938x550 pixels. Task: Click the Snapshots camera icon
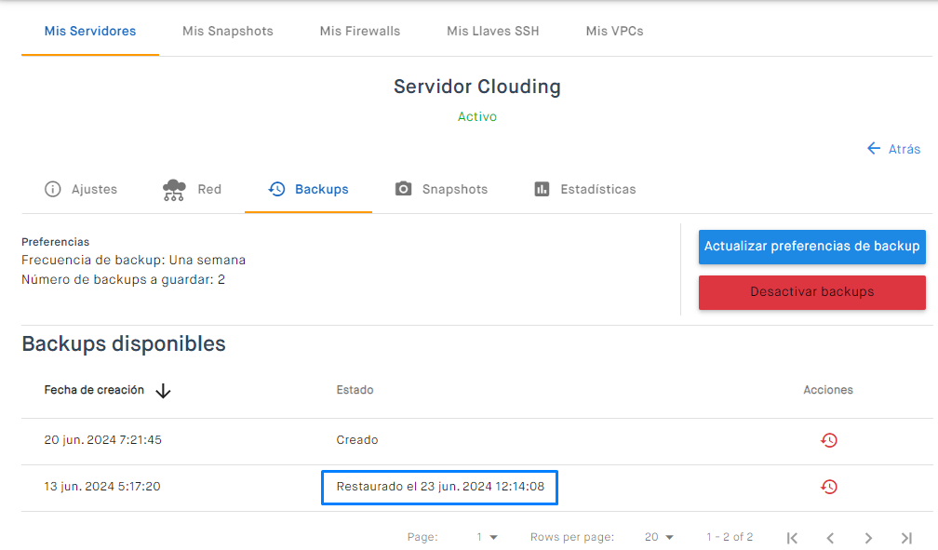point(403,189)
